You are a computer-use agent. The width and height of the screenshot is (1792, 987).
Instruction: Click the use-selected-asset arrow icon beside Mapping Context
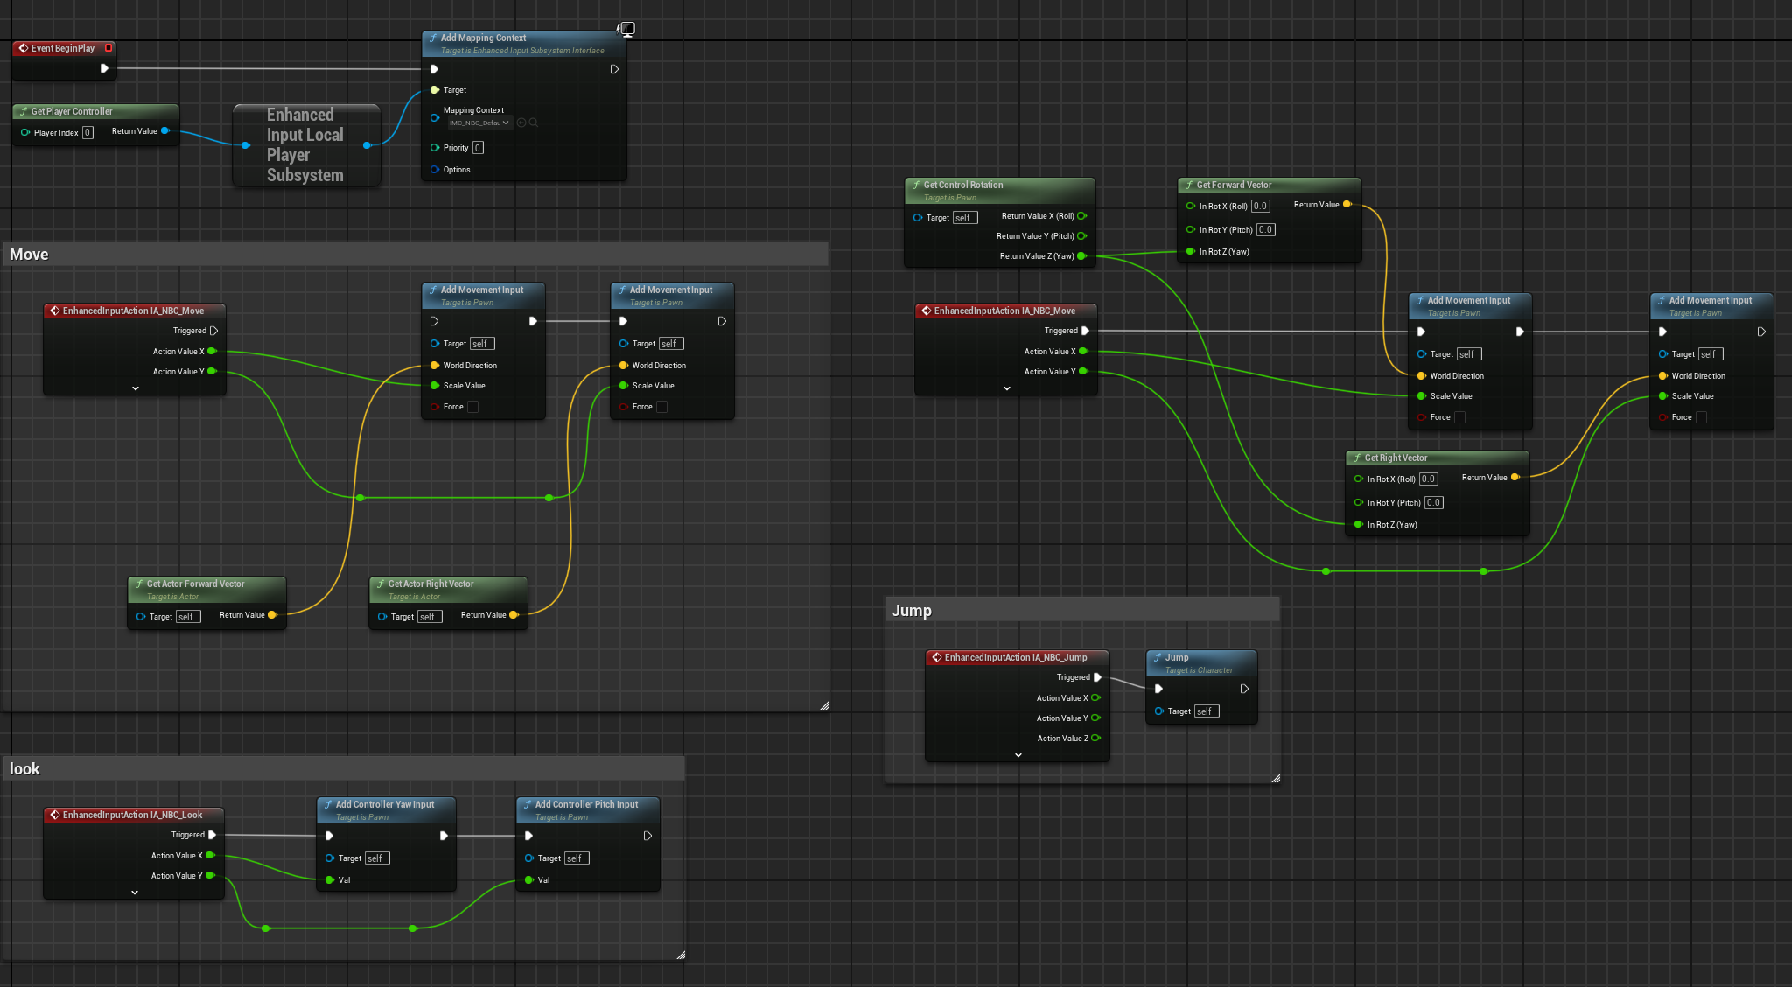[x=521, y=122]
